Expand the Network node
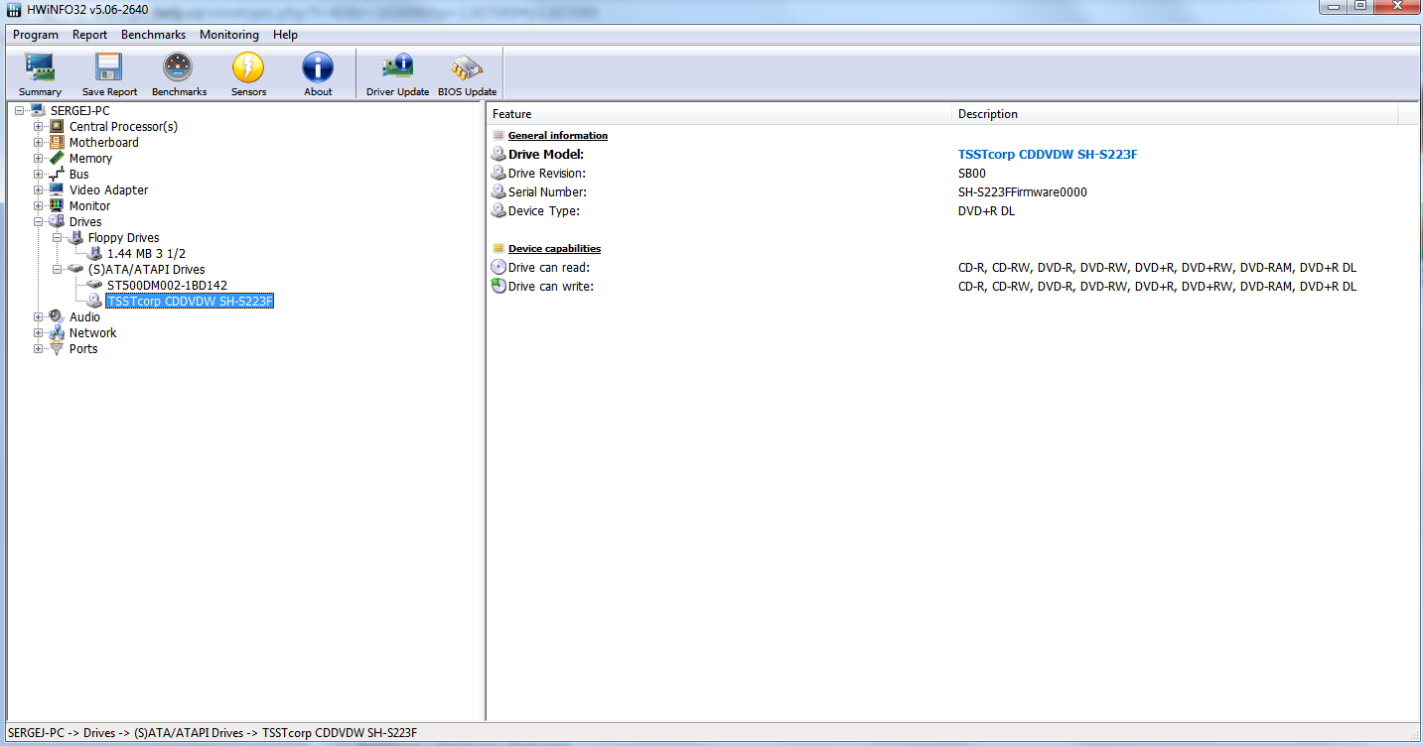The height and width of the screenshot is (746, 1423). [x=39, y=333]
